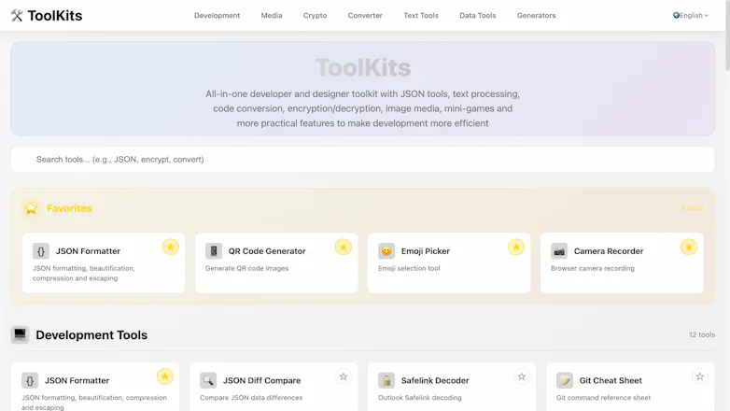The height and width of the screenshot is (411, 730).
Task: Unfavorite the QR Code Generator star
Action: (x=344, y=247)
